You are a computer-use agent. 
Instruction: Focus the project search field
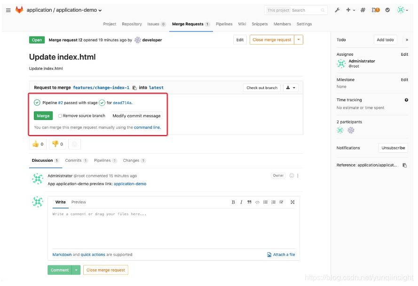(x=305, y=10)
